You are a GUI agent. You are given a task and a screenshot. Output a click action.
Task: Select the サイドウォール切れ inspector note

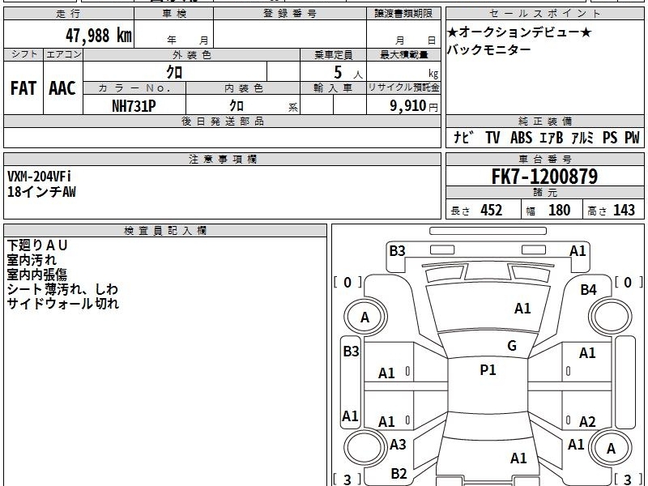63,303
